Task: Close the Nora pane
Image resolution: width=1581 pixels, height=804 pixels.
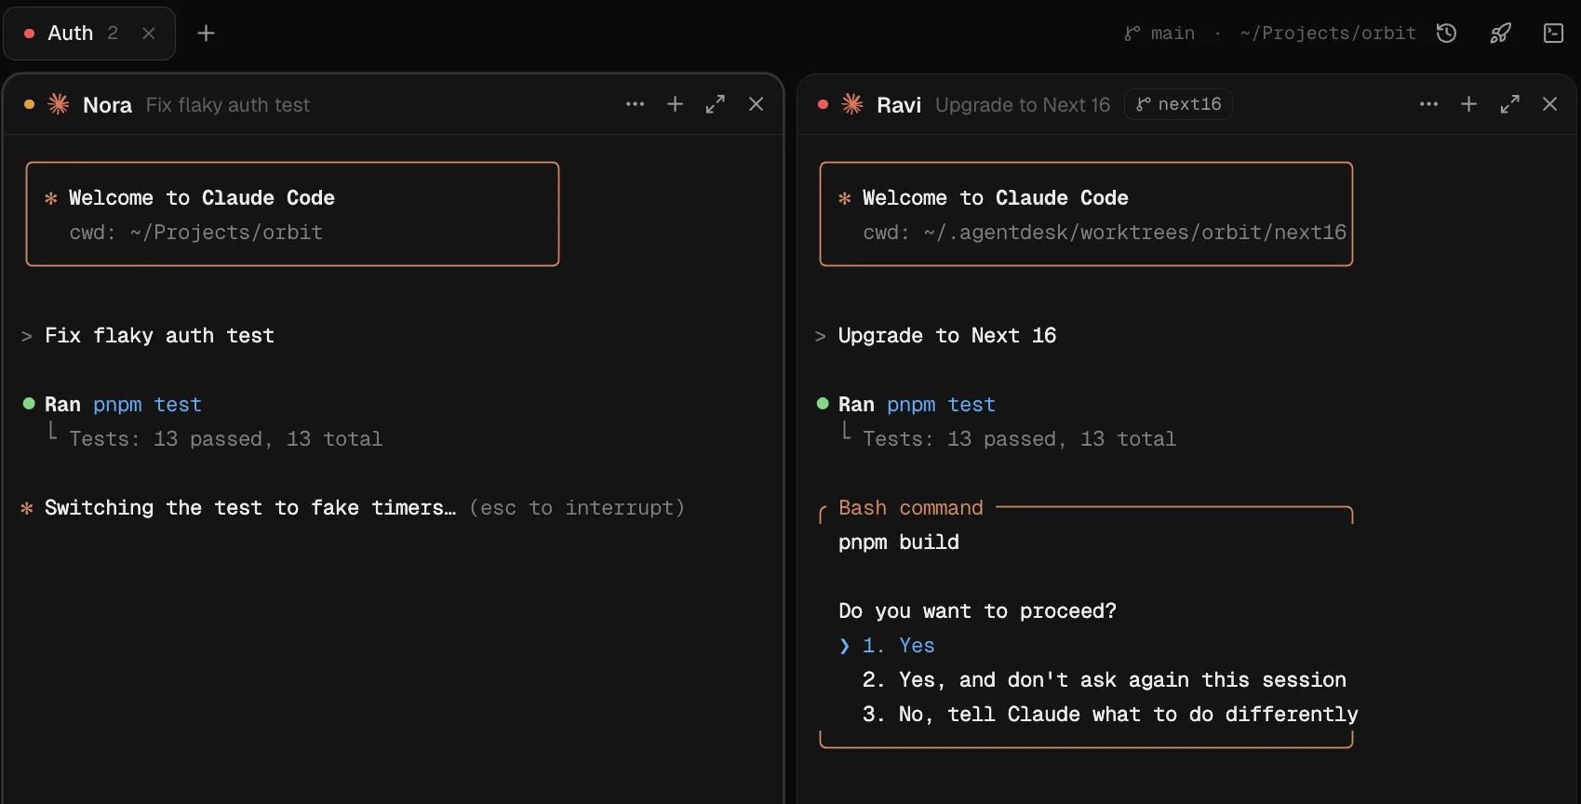Action: [757, 104]
